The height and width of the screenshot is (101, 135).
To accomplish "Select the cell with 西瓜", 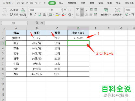I will coord(16,74).
